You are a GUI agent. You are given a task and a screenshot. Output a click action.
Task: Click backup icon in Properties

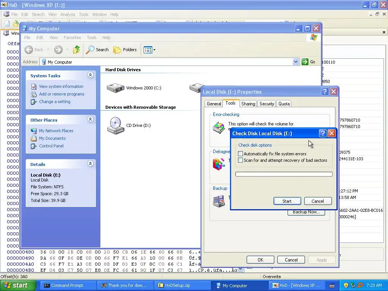pos(219,200)
